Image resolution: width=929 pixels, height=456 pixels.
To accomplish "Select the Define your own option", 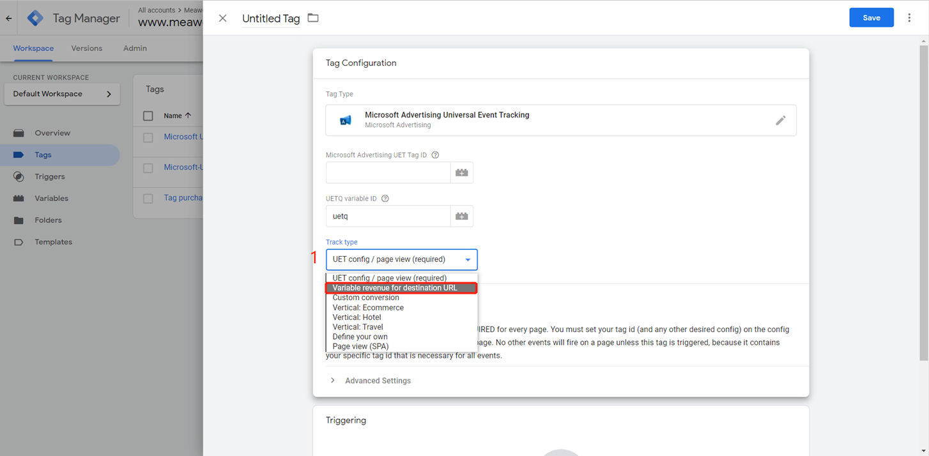I will point(401,337).
